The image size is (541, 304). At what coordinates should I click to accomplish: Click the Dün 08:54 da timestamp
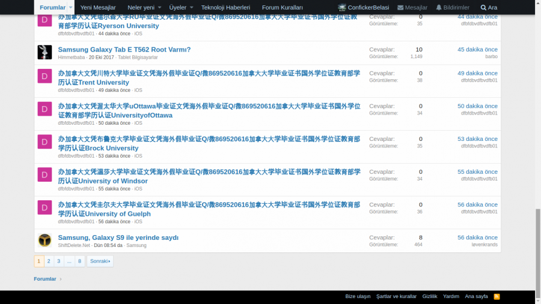pyautogui.click(x=108, y=245)
